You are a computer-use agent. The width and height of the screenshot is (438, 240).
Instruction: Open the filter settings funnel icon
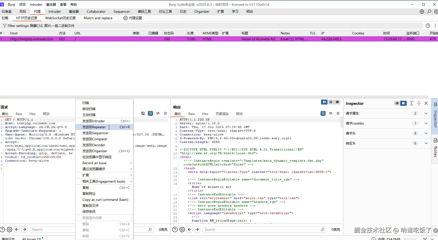(x=4, y=26)
